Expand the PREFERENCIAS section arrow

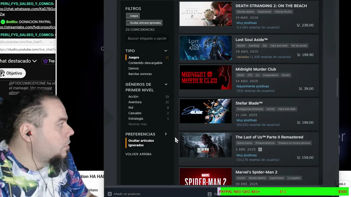tap(166, 134)
